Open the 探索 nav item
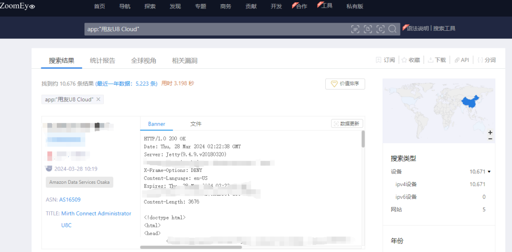Viewport: 512px width, 252px height. pos(150,6)
